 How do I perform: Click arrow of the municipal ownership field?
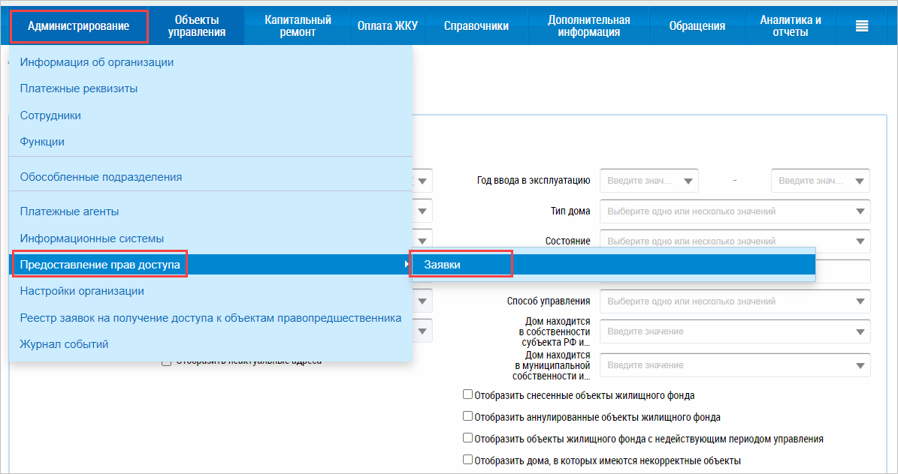click(x=860, y=366)
